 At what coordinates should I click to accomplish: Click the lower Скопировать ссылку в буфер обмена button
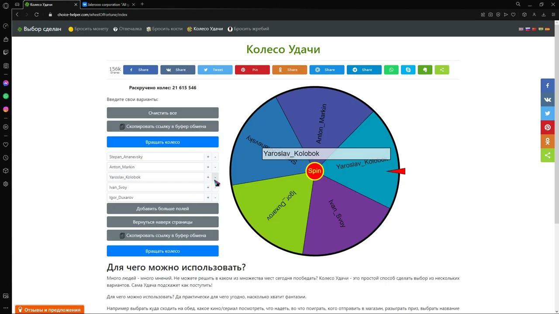162,235
